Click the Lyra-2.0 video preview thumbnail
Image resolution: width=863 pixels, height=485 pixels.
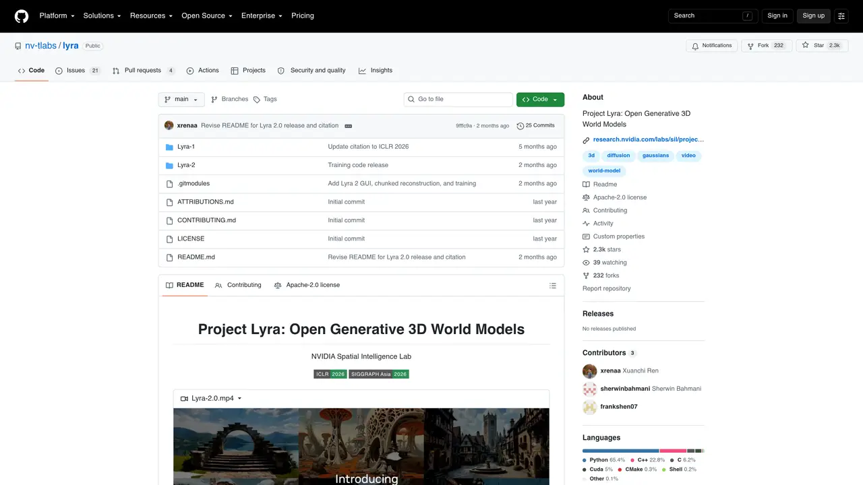361,446
